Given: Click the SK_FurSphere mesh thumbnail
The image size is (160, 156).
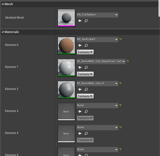Looking at the screenshot, I should (66, 18).
